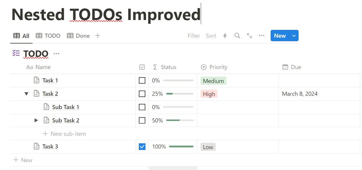
Task: Open the view options ellipsis menu
Action: point(261,35)
